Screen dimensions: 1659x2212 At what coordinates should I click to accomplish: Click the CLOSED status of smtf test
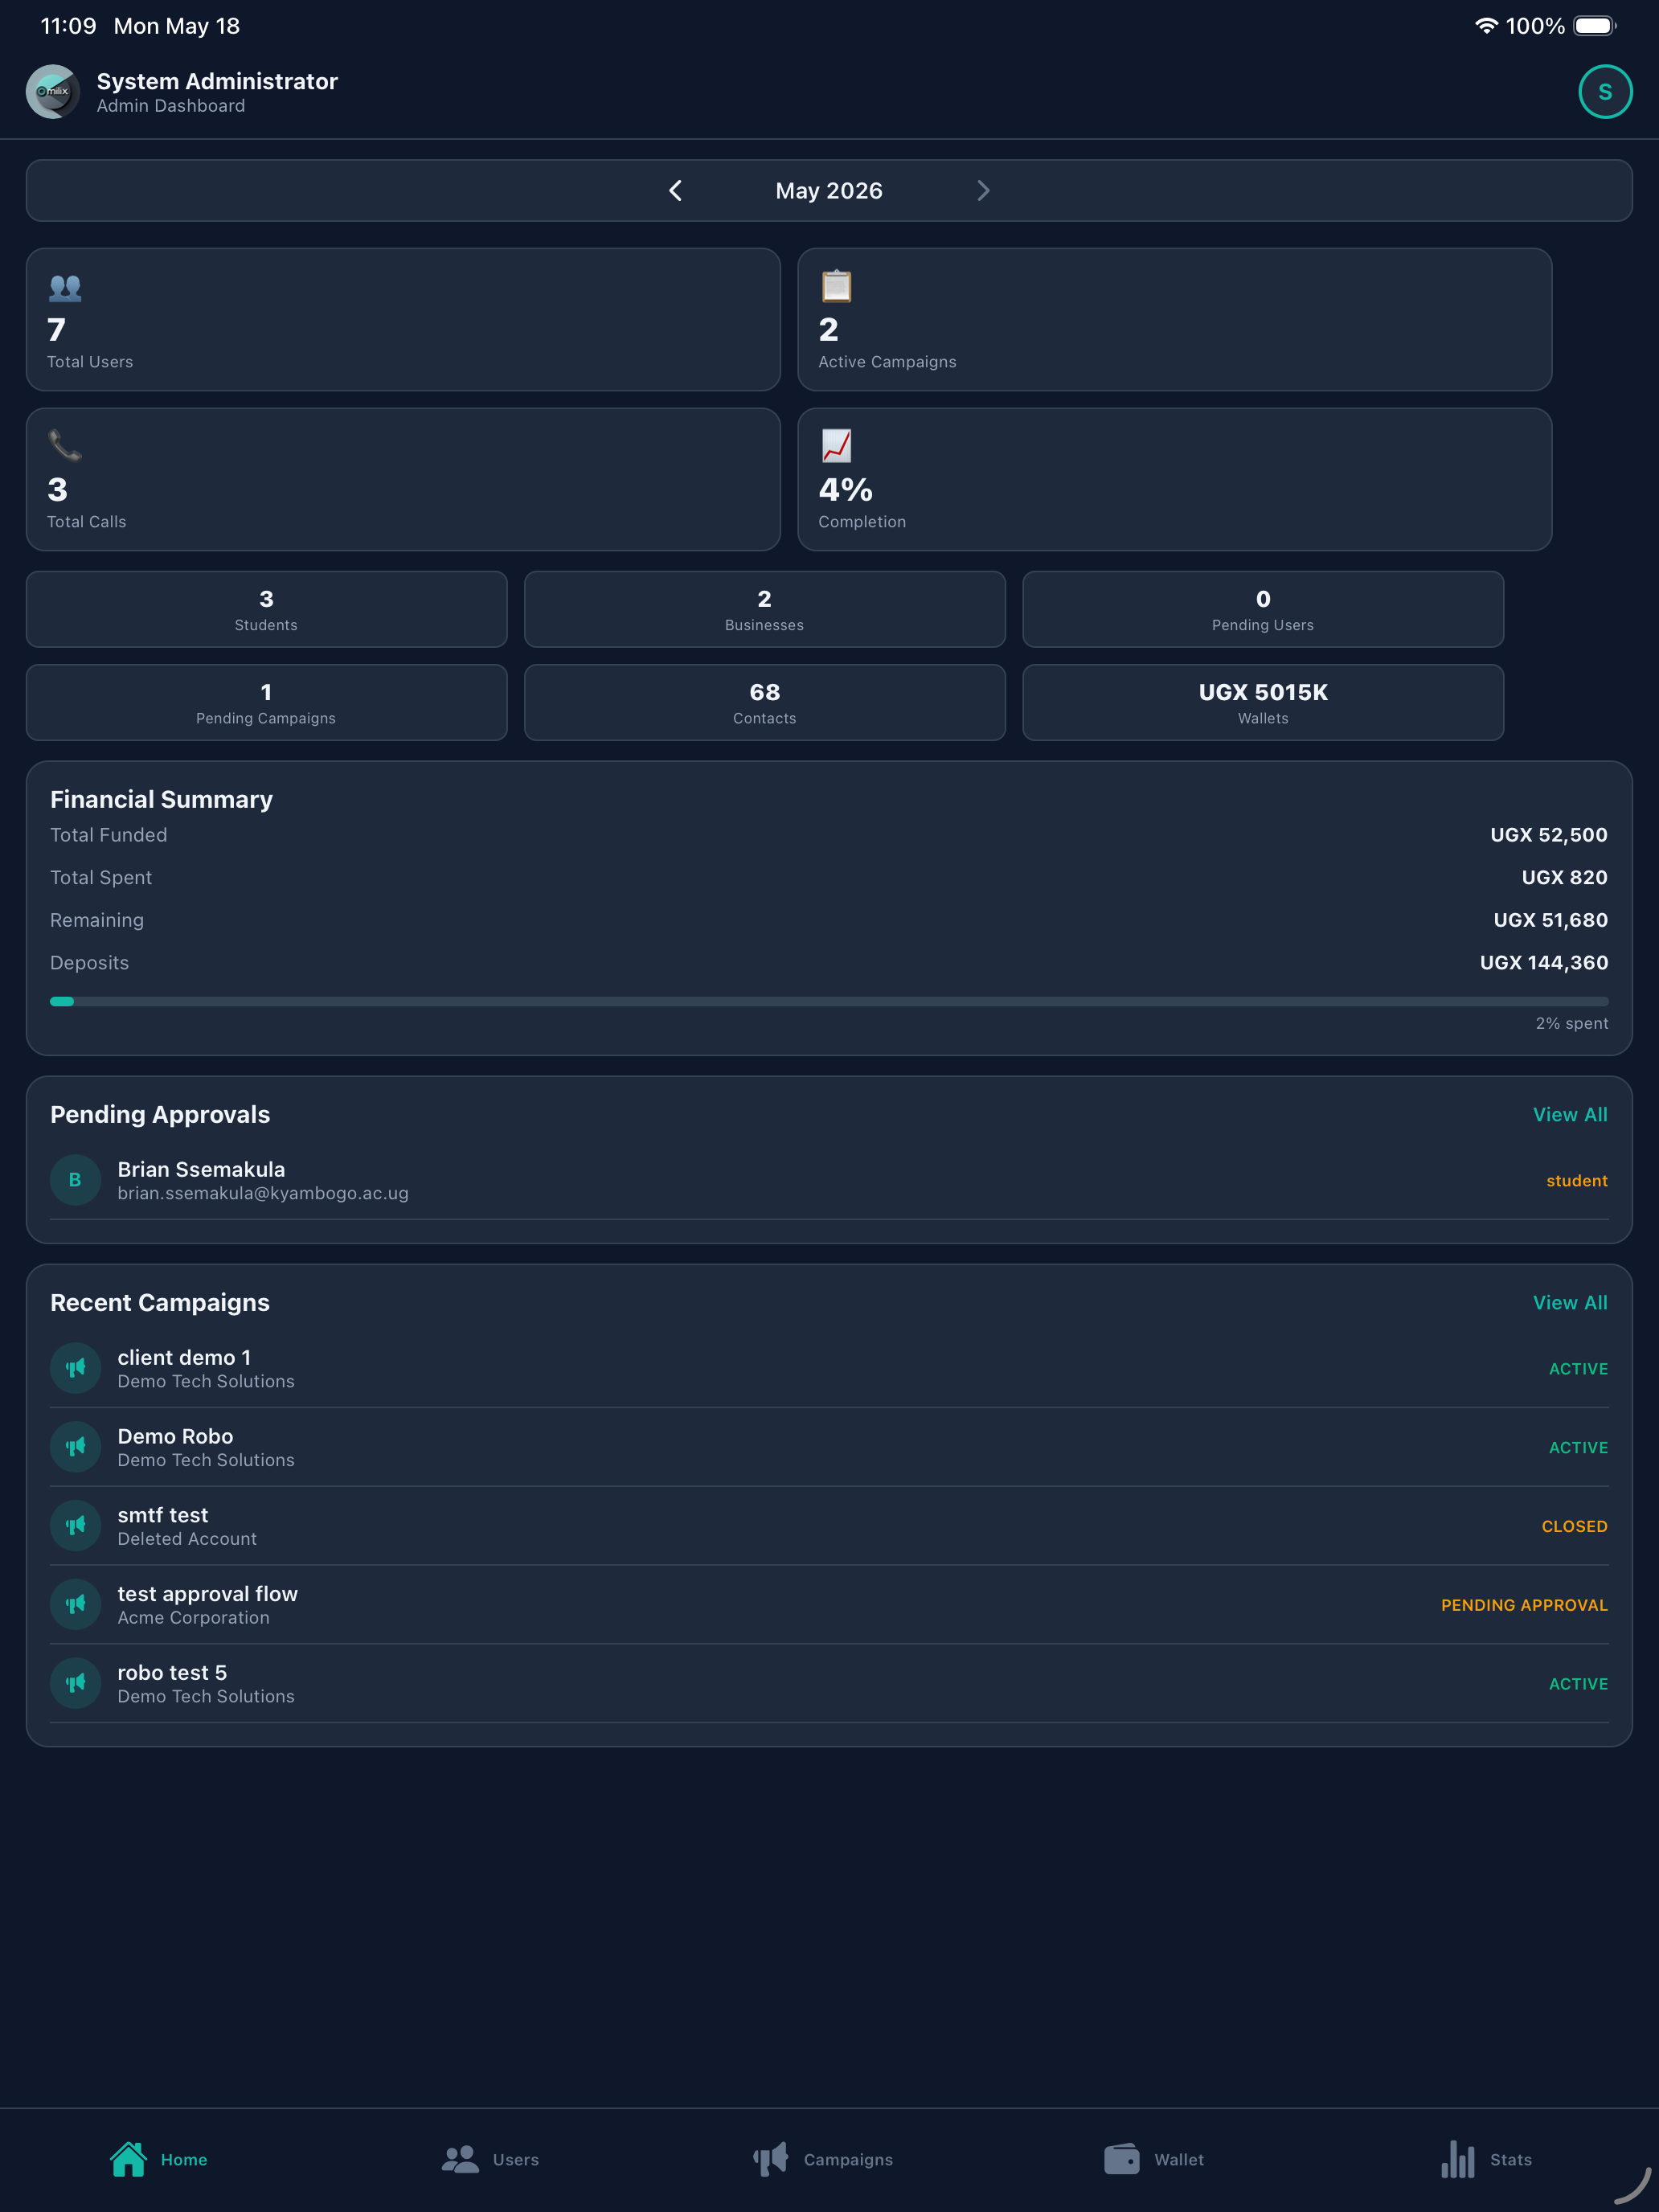[1574, 1526]
